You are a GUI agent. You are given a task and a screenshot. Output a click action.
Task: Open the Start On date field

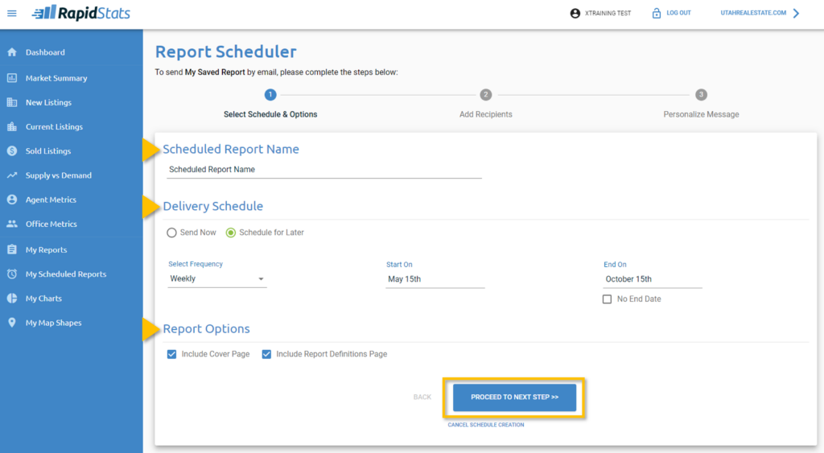pos(435,279)
